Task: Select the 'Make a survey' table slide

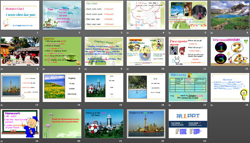Action: (188, 88)
